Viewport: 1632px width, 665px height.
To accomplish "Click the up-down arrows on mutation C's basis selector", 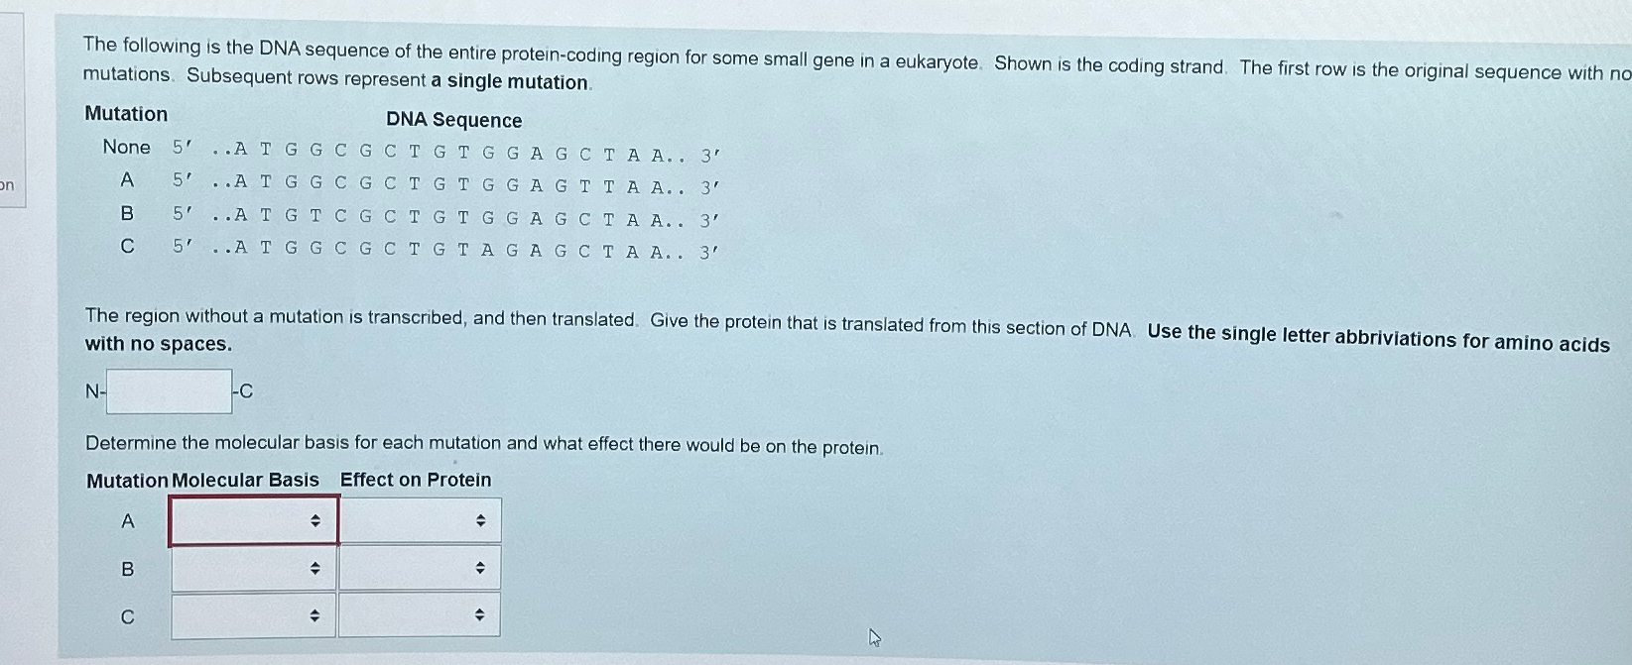I will click(x=316, y=614).
